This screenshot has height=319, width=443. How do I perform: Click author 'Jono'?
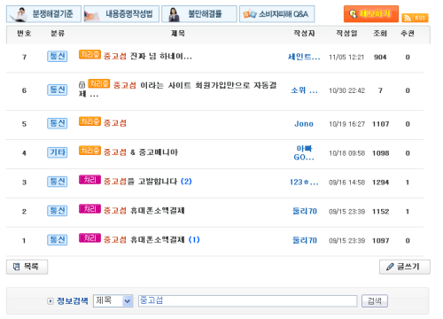pyautogui.click(x=304, y=124)
